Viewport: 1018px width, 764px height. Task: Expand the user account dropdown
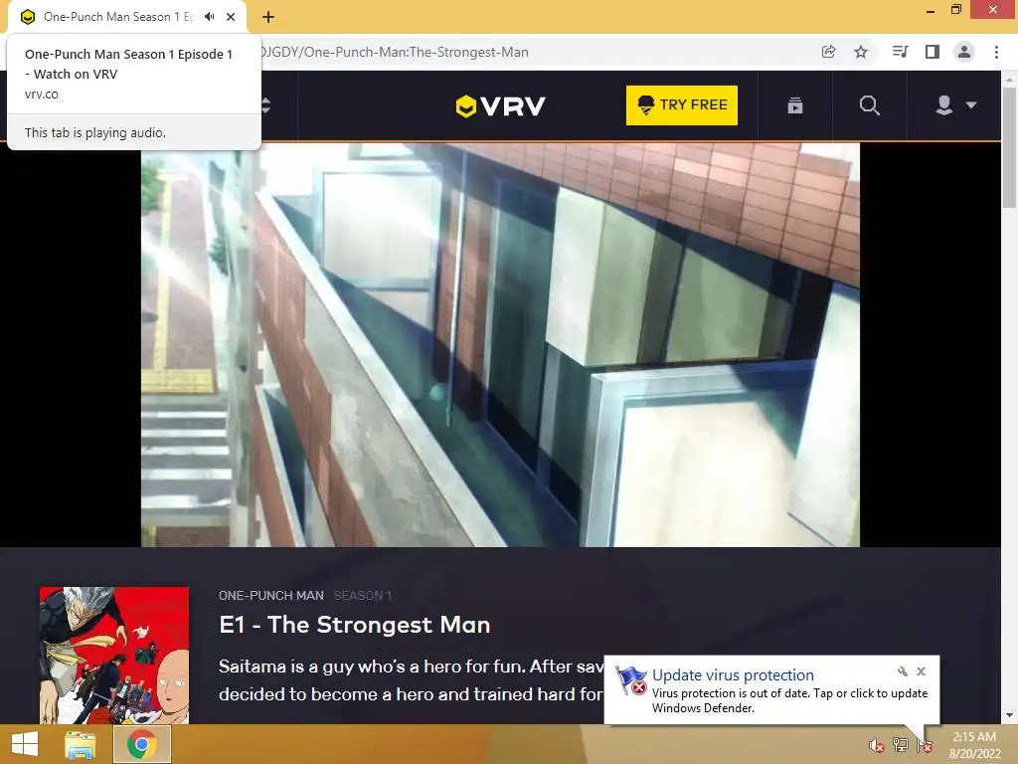click(x=955, y=105)
